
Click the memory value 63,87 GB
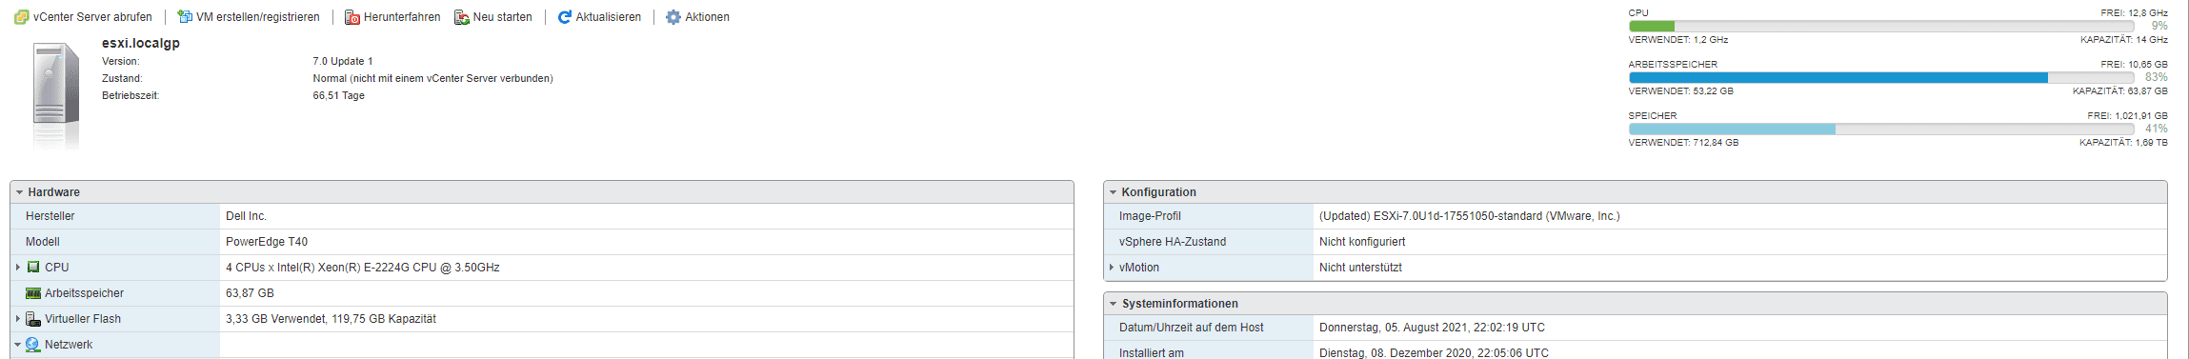pos(250,293)
